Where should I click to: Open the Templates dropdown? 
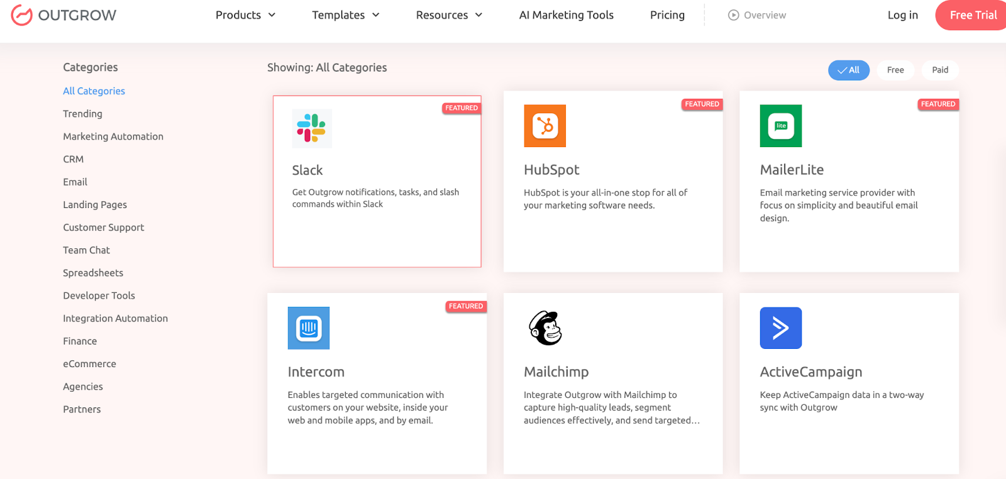coord(345,15)
